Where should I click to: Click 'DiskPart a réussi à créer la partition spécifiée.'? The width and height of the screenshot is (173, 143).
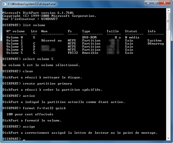(52, 90)
